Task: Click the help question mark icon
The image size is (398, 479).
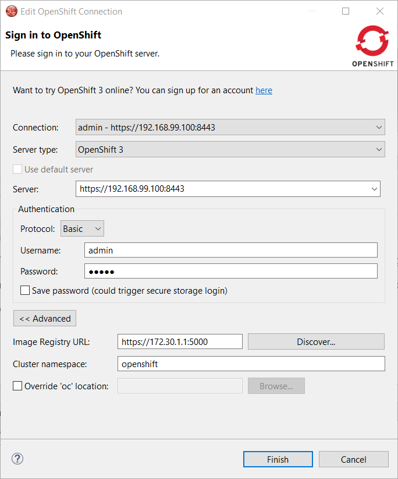Action: click(x=17, y=459)
